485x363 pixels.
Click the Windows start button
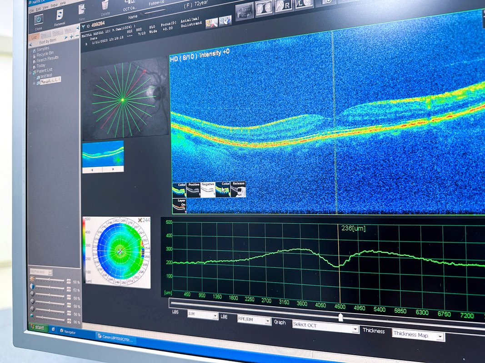tap(38, 327)
